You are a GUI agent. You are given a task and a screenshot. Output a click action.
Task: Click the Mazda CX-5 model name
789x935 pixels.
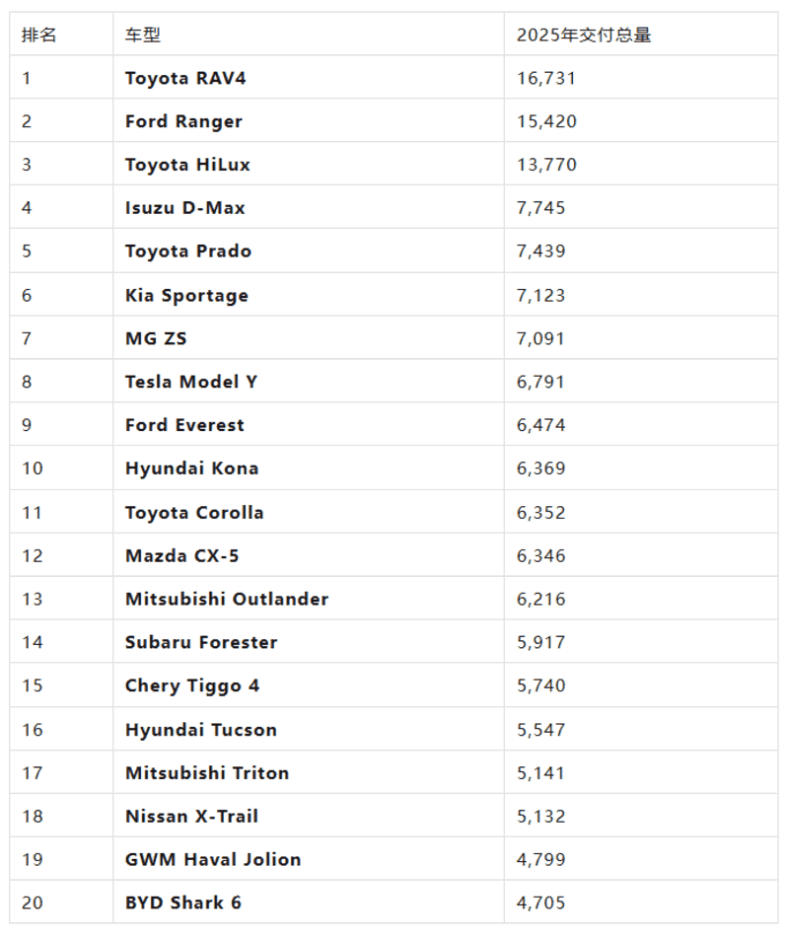[181, 555]
